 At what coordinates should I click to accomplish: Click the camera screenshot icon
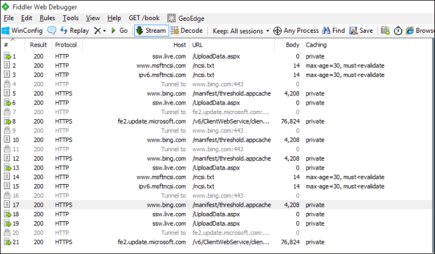click(x=385, y=30)
